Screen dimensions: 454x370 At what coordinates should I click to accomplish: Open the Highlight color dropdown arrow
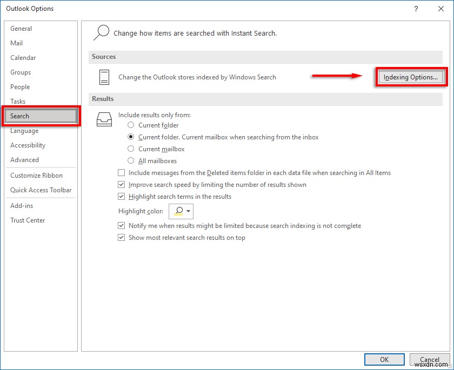[188, 211]
